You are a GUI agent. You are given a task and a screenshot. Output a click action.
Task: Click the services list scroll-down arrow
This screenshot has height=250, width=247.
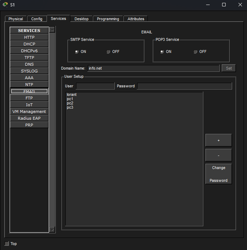coord(52,230)
